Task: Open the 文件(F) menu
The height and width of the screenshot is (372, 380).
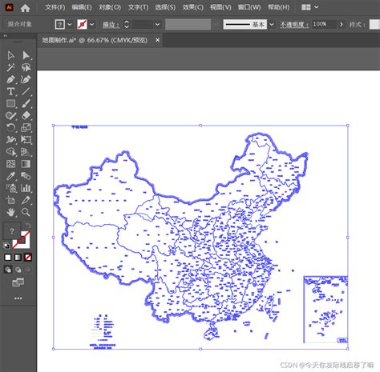Action: click(55, 7)
